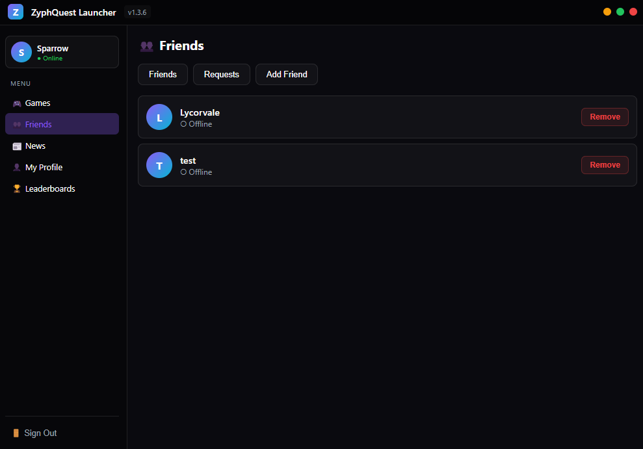
Task: Click the Sign Out door icon
Action: click(16, 433)
